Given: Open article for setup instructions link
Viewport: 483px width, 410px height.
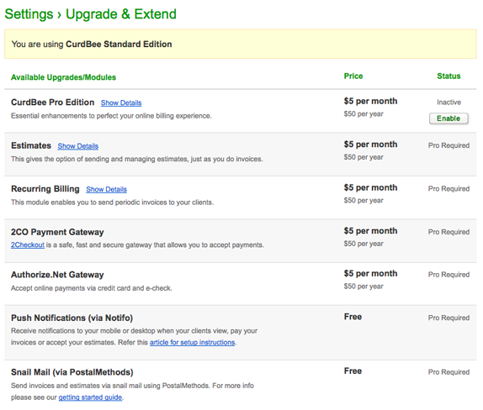Looking at the screenshot, I should point(192,342).
